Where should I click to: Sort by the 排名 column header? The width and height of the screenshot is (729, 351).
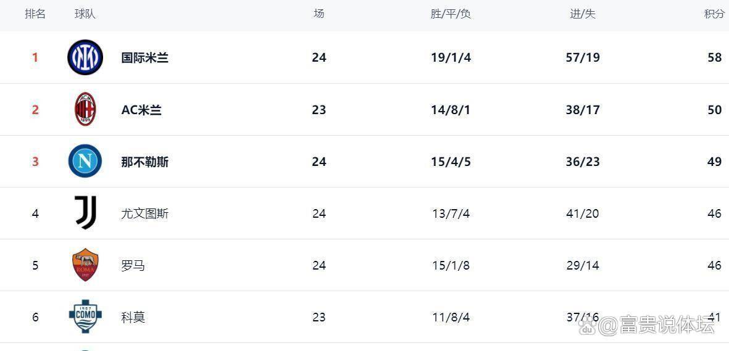click(35, 14)
